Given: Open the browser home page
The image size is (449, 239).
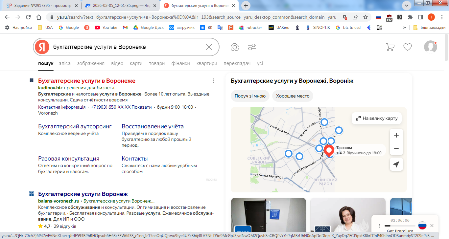Looking at the screenshot, I should click(x=39, y=17).
